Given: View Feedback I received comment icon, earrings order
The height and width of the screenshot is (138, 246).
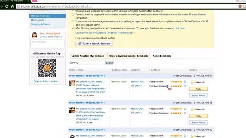Looking at the screenshot, I should (x=185, y=113).
